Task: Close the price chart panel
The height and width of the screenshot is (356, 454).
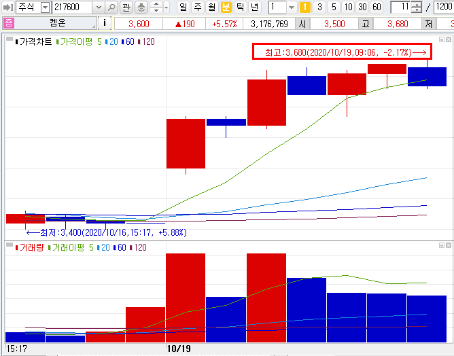Action: tap(449, 39)
